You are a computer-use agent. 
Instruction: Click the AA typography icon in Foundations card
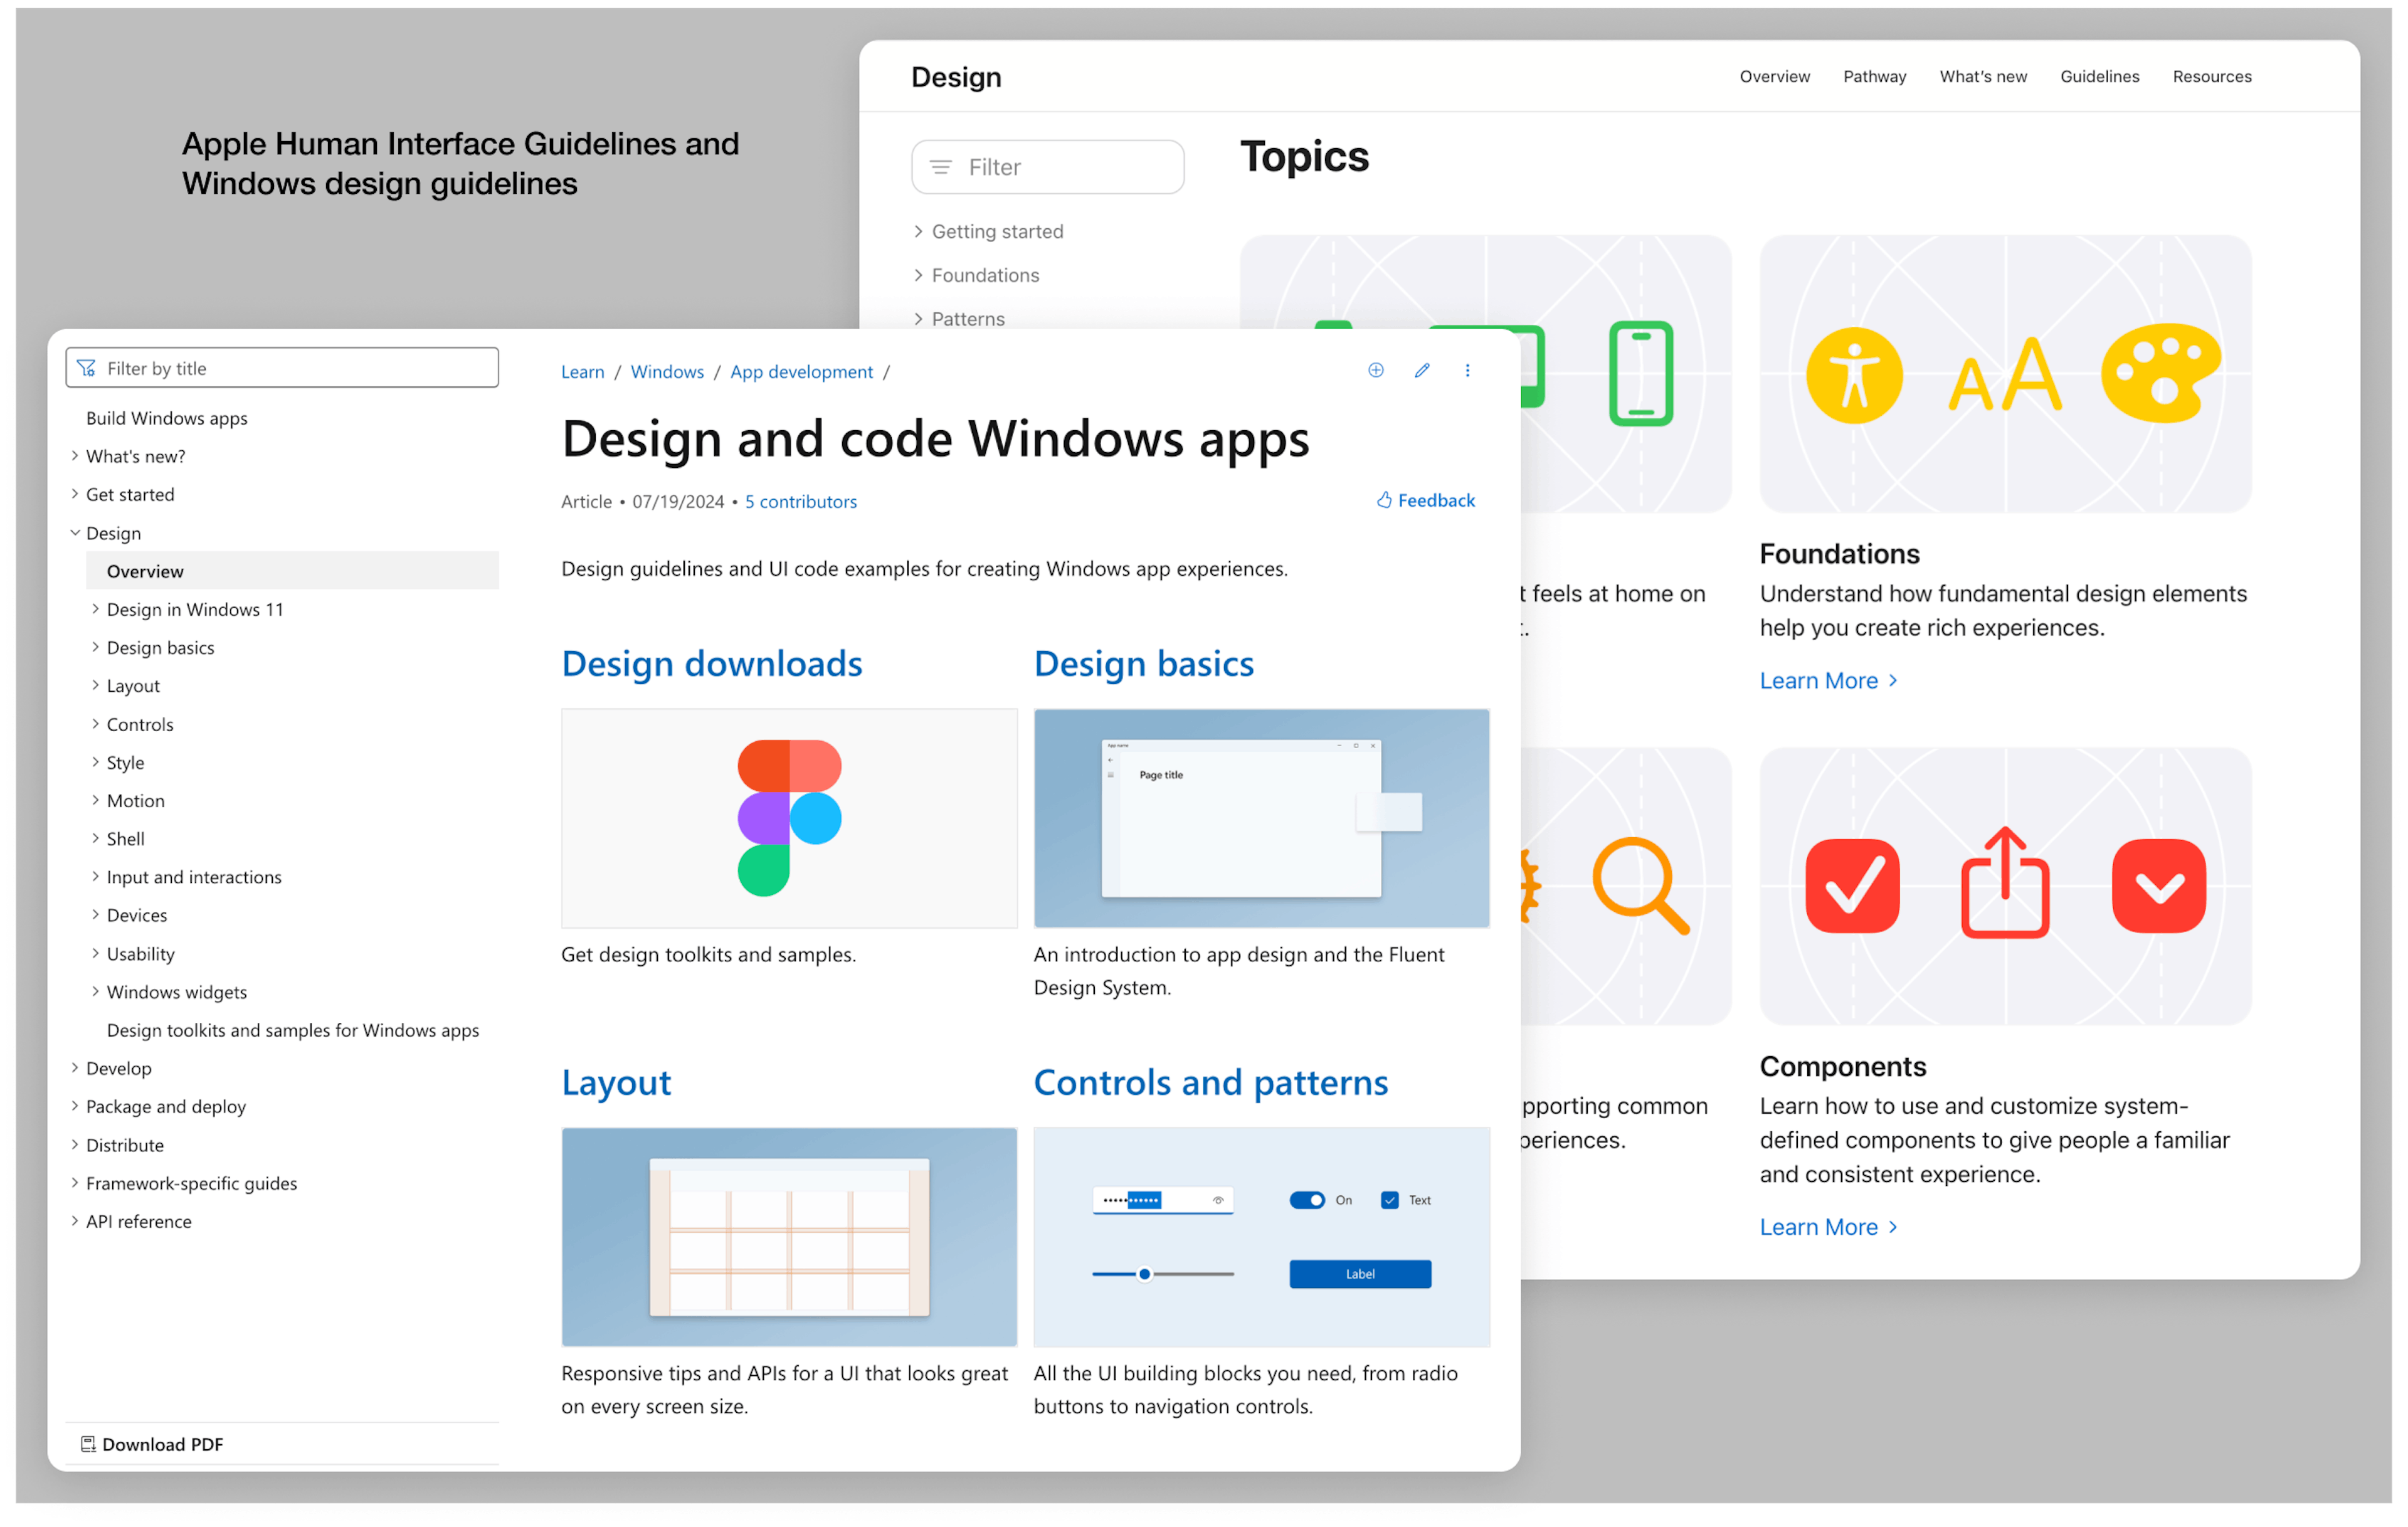click(x=2005, y=375)
